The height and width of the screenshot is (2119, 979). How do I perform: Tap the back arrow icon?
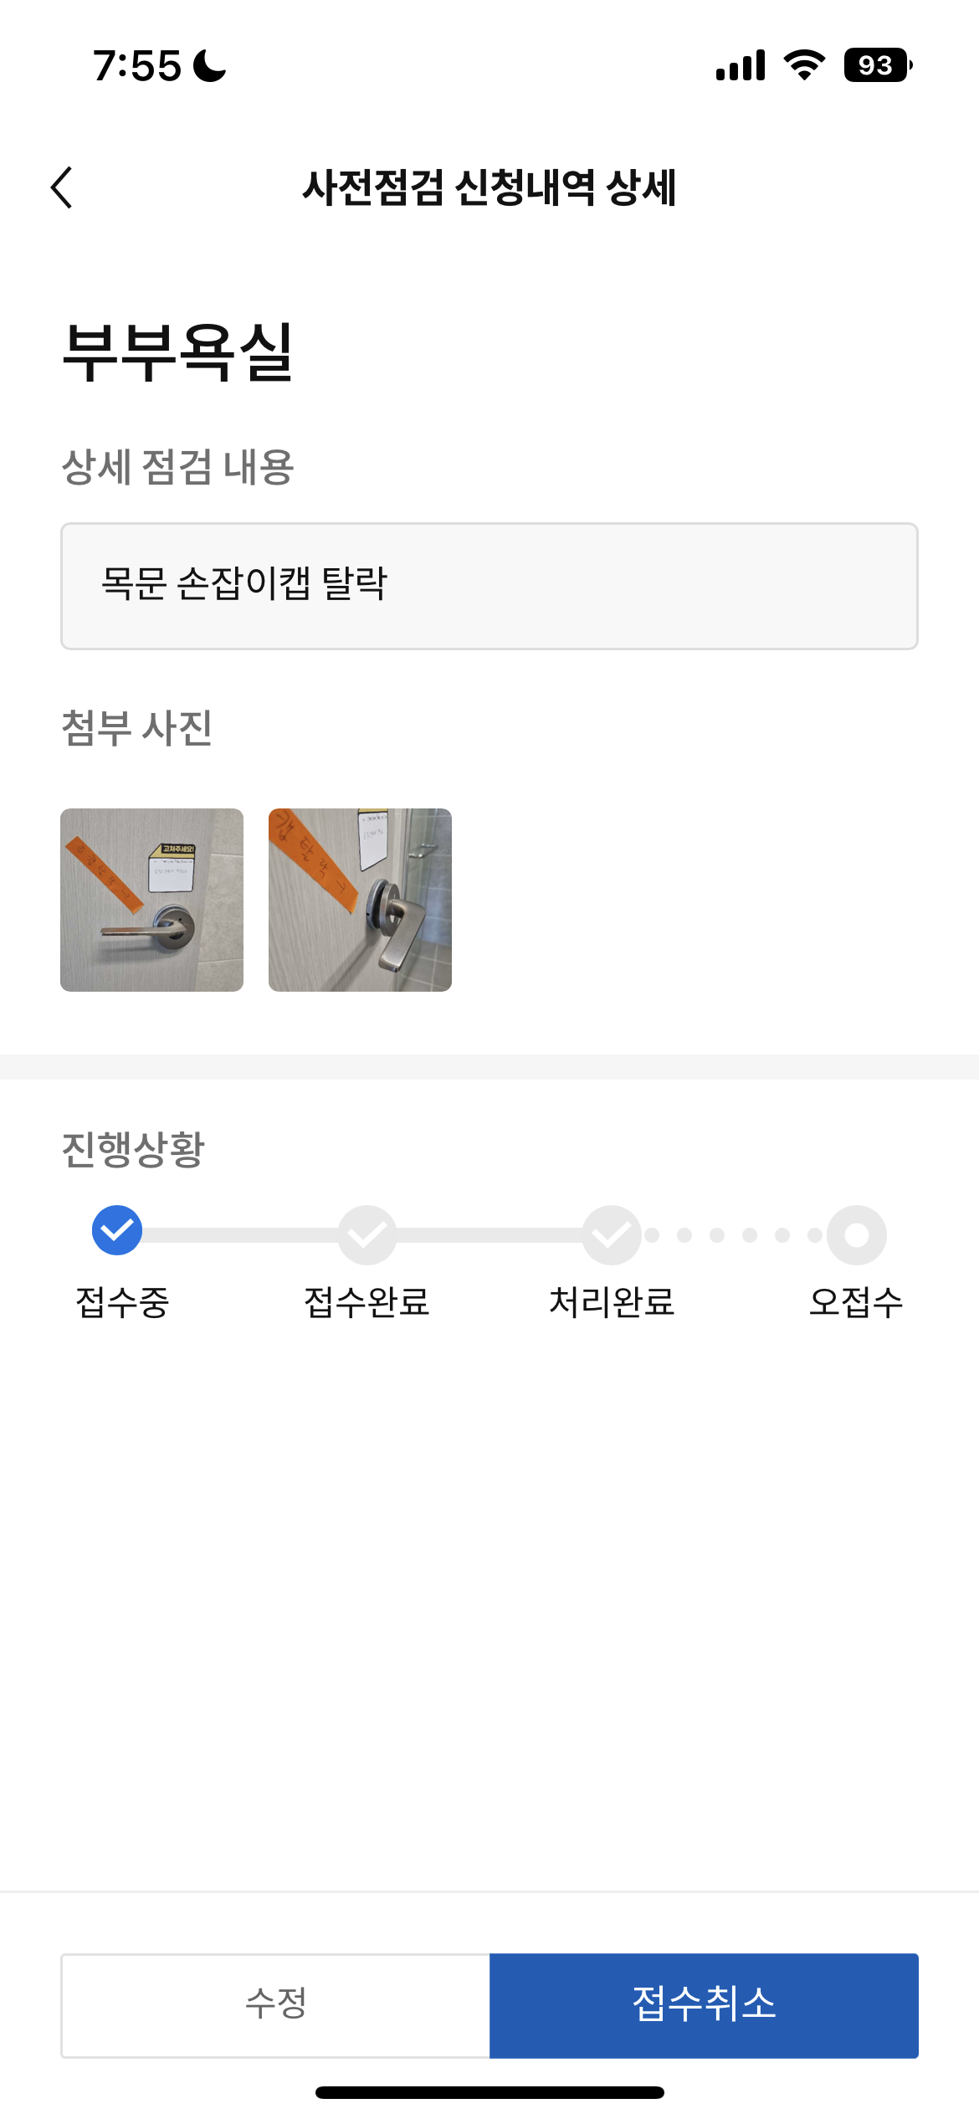pos(63,187)
